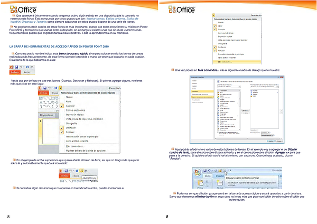
Task: Click the highlighted yellow dropdown arrow on page 8
Action: [60, 88]
